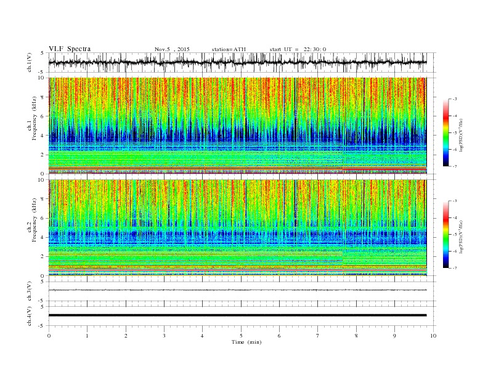Click the "-5" tick on ch.2 colorbar
The width and height of the screenshot is (488, 377).
(455, 235)
